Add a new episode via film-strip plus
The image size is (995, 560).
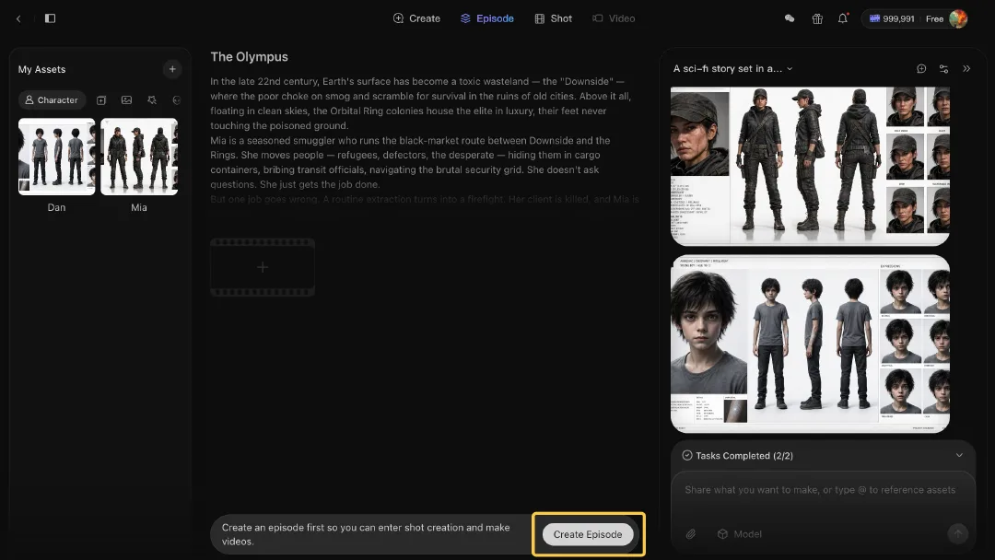click(x=262, y=268)
